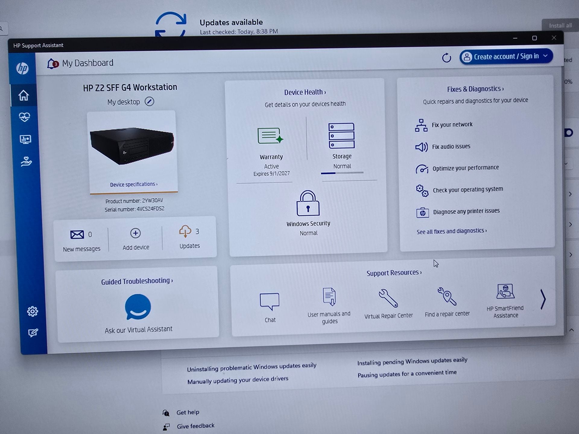Screen dimensions: 579x434
Task: Click the Ask our Virtual Assistant label
Action: pos(138,329)
